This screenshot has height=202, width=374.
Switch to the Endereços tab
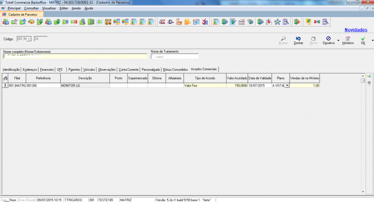coord(30,69)
